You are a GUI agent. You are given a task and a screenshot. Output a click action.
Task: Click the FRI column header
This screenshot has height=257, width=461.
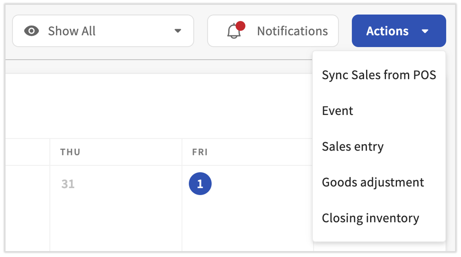[200, 152]
